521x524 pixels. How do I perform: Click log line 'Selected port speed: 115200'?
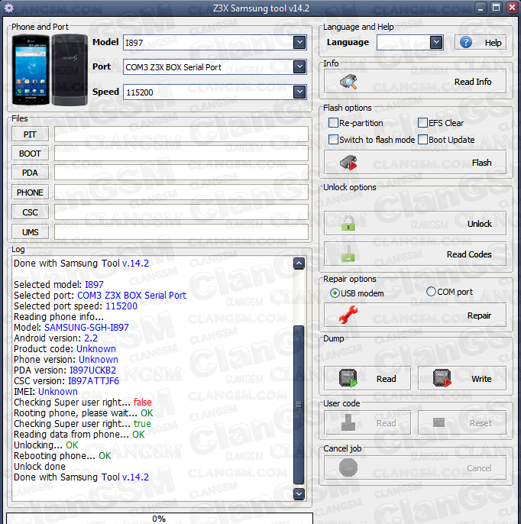coord(75,306)
